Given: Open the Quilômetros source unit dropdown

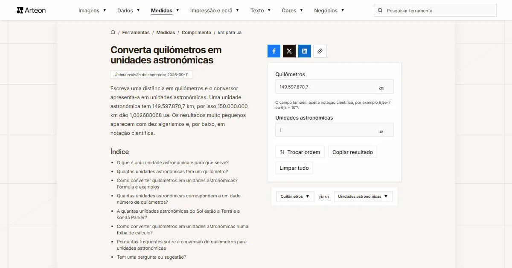Looking at the screenshot, I should 295,197.
